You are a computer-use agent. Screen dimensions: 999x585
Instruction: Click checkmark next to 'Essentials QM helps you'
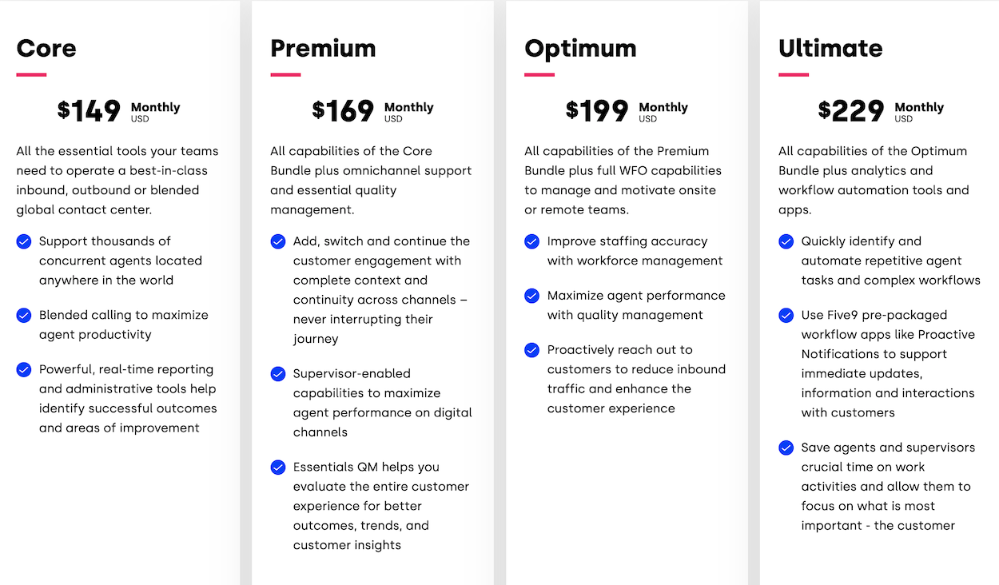click(x=278, y=467)
